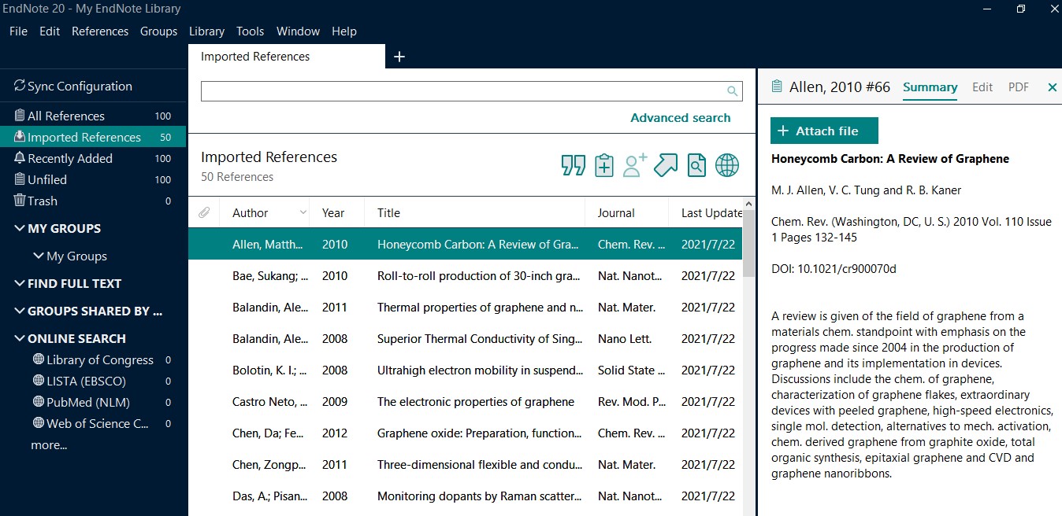The image size is (1062, 516).
Task: Select 'The electronic properties of graphene' row
Action: pos(465,402)
